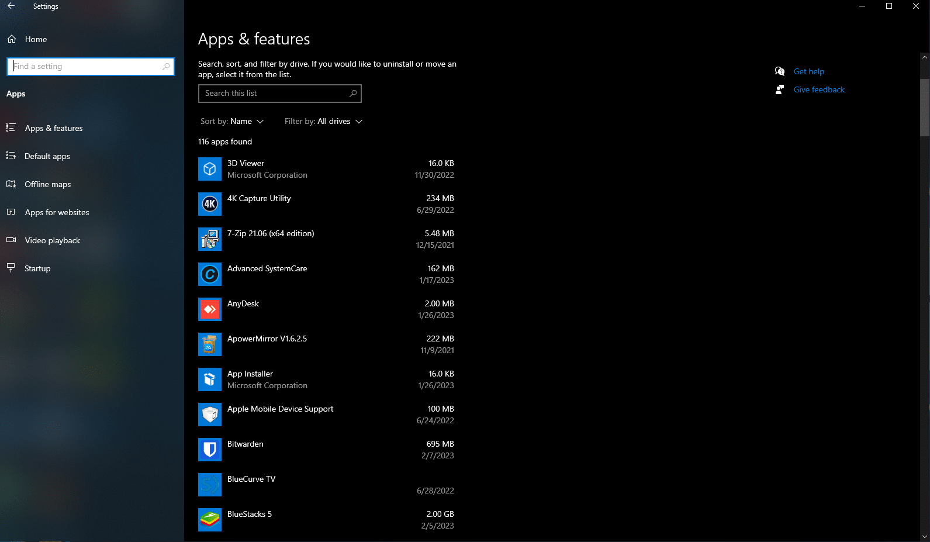Click the AnyDesk app icon
The width and height of the screenshot is (930, 542).
(210, 309)
